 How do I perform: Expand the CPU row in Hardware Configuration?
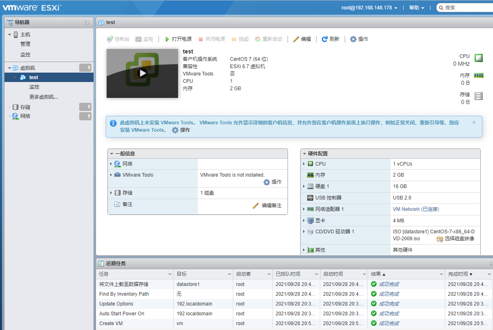(x=304, y=164)
